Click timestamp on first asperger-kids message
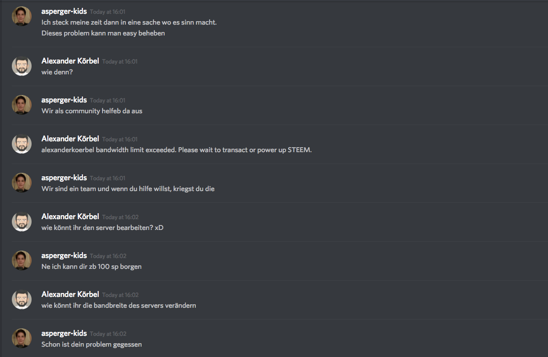The width and height of the screenshot is (548, 357). (108, 12)
